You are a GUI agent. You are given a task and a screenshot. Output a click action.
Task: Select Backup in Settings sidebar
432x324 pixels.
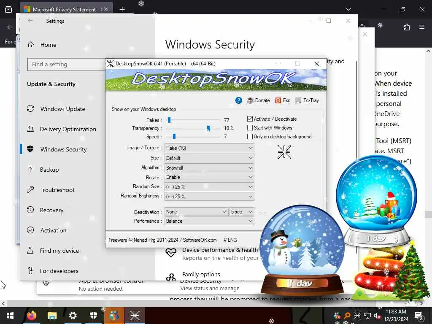click(63, 170)
